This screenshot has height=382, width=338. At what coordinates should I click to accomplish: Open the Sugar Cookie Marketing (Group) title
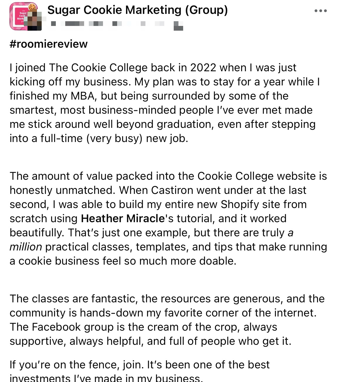(137, 10)
